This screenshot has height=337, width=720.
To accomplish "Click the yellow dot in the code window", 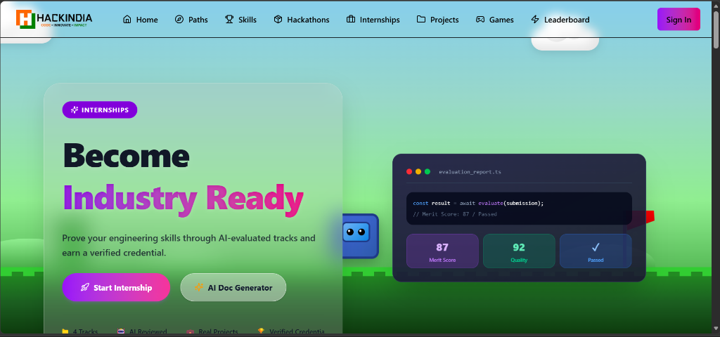I will [x=418, y=172].
